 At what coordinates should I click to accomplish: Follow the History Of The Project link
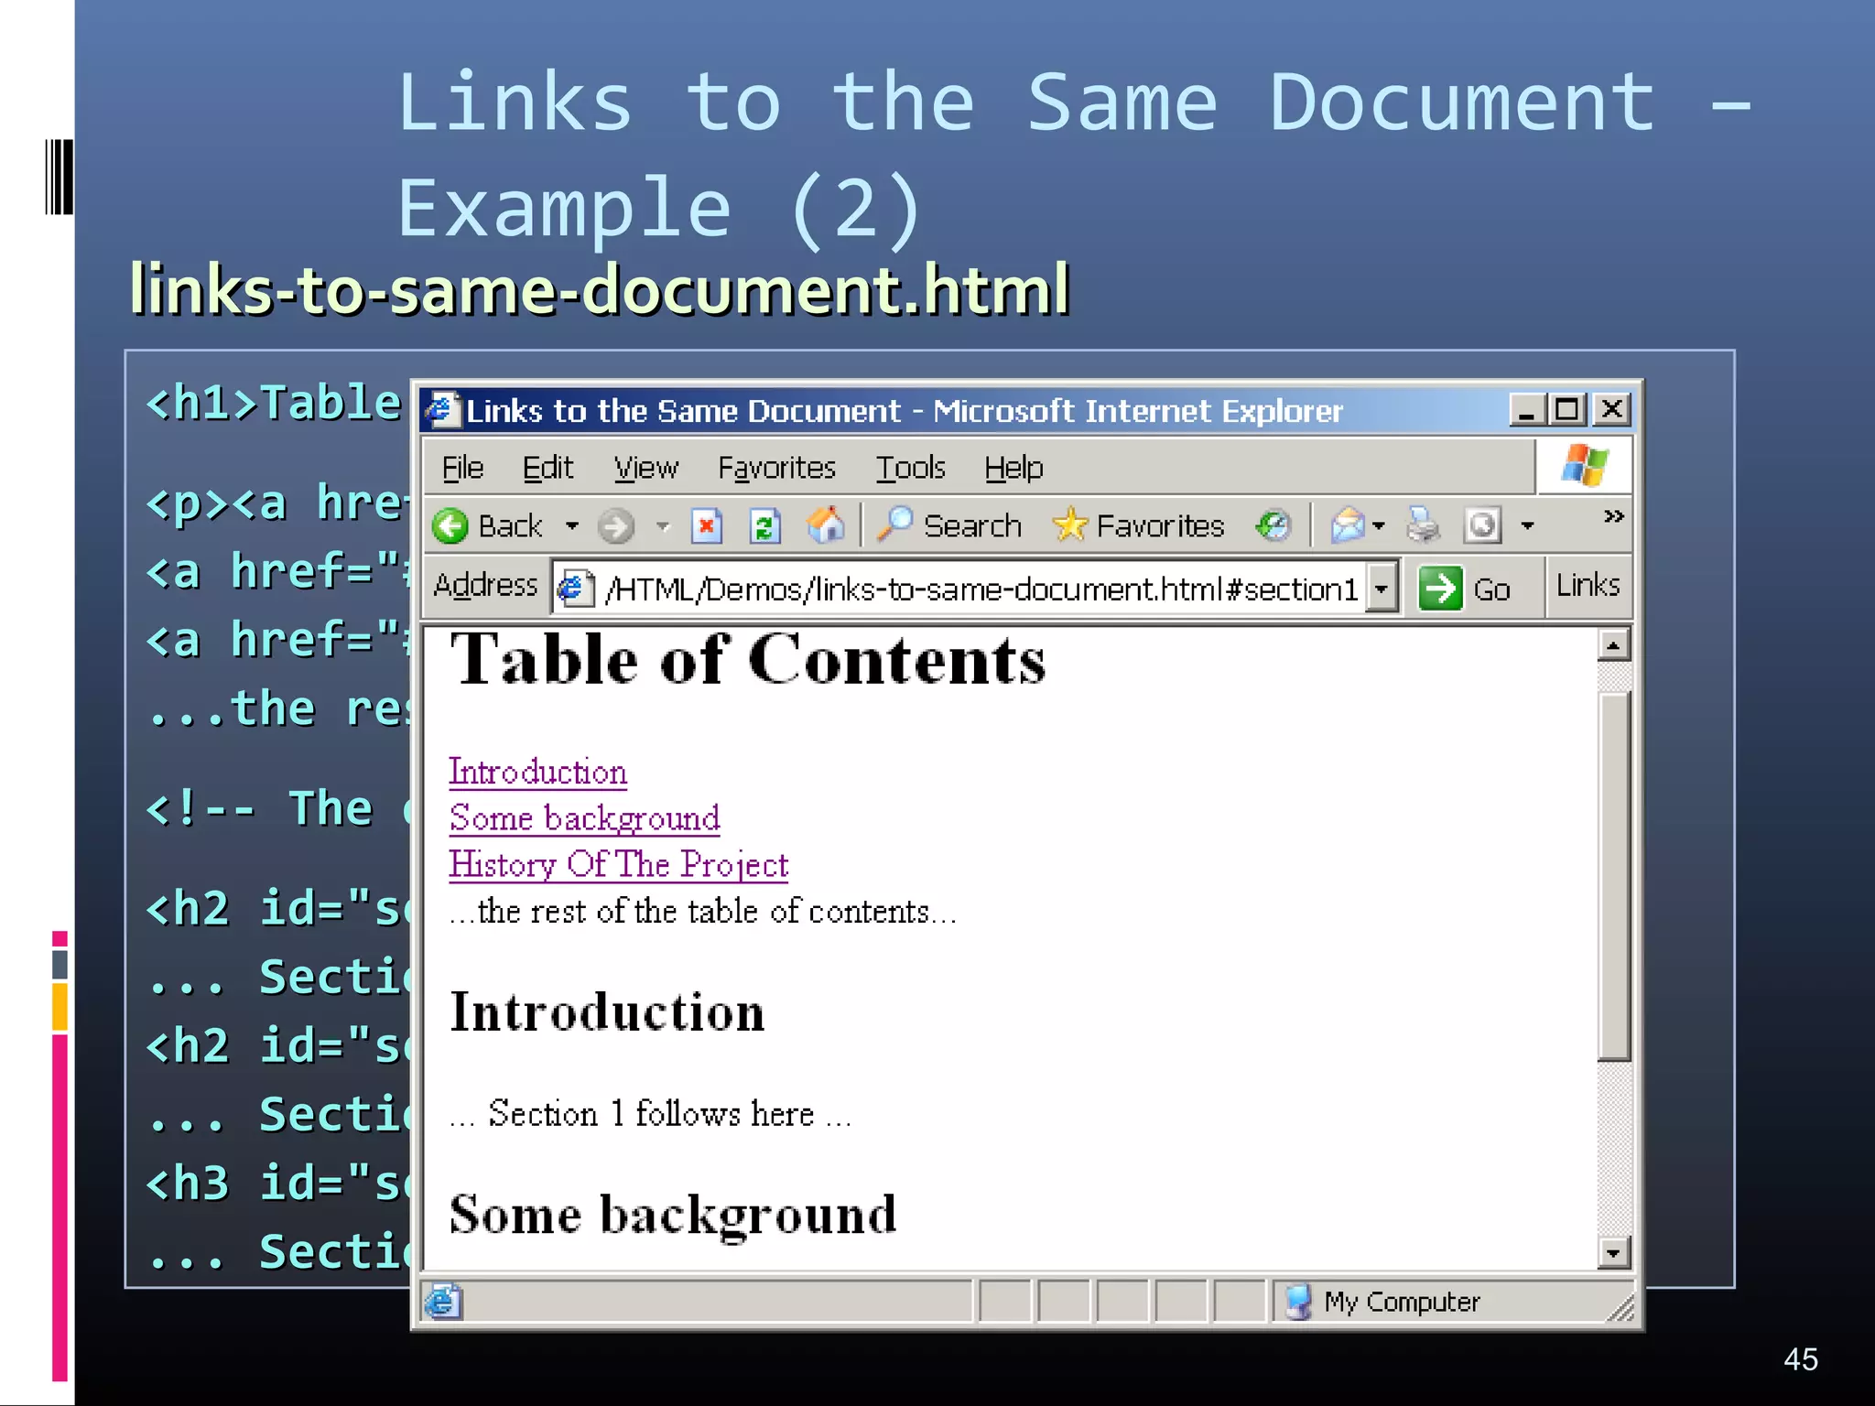618,864
